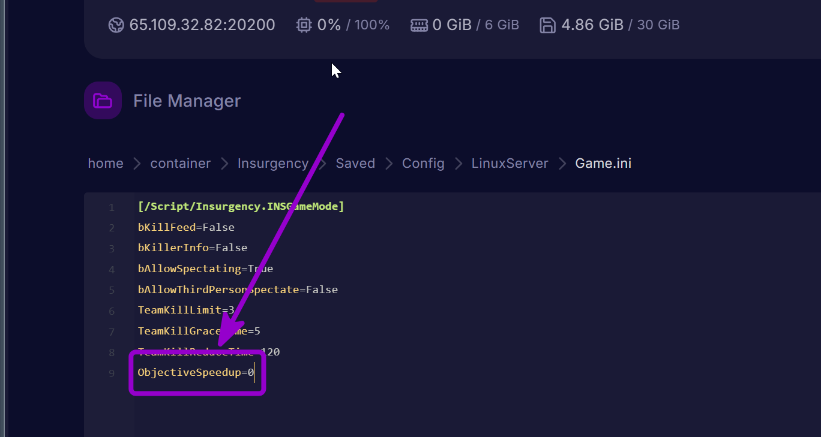
Task: Click the Game.ini breadcrumb entry
Action: (x=603, y=163)
